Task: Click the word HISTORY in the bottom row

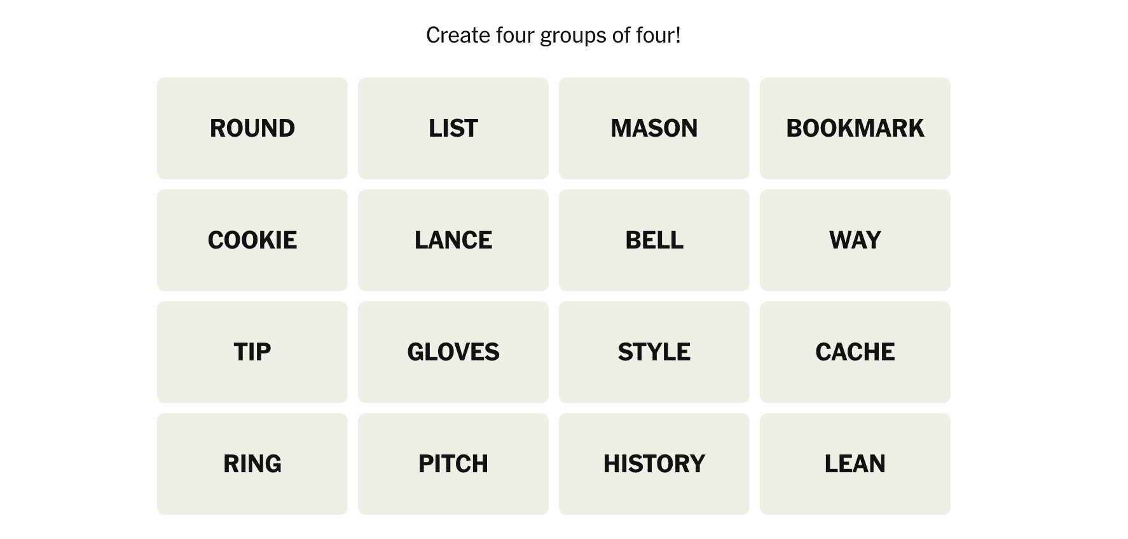Action: click(x=654, y=464)
